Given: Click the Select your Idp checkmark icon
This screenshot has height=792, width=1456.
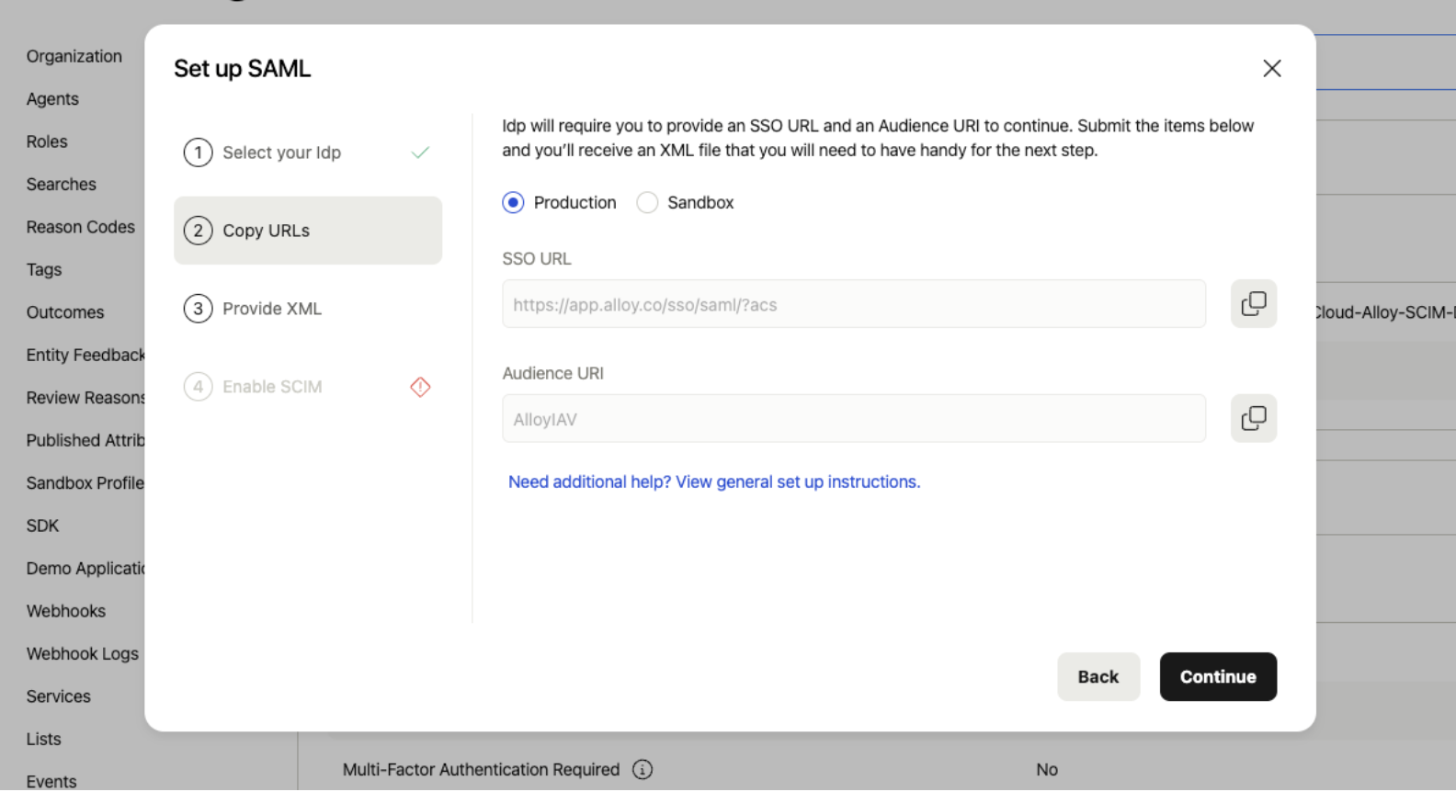Looking at the screenshot, I should (420, 153).
